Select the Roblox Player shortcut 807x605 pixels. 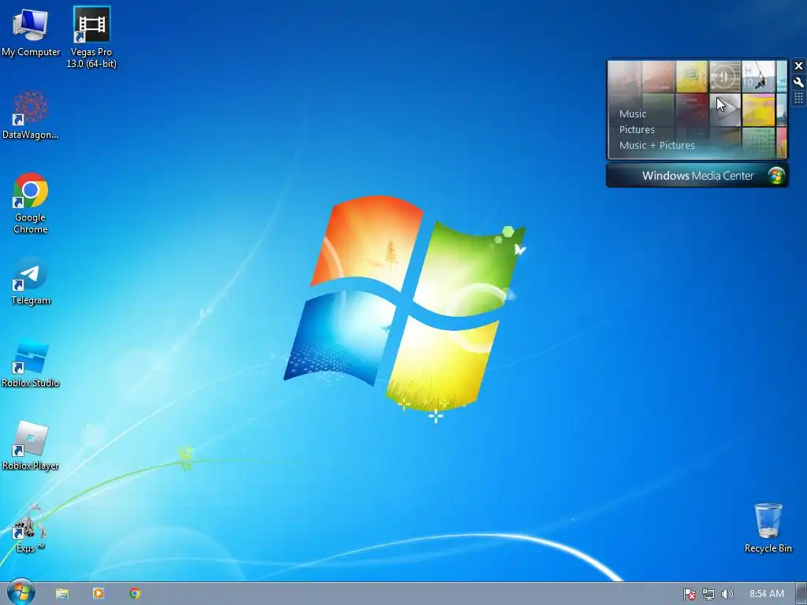(31, 446)
